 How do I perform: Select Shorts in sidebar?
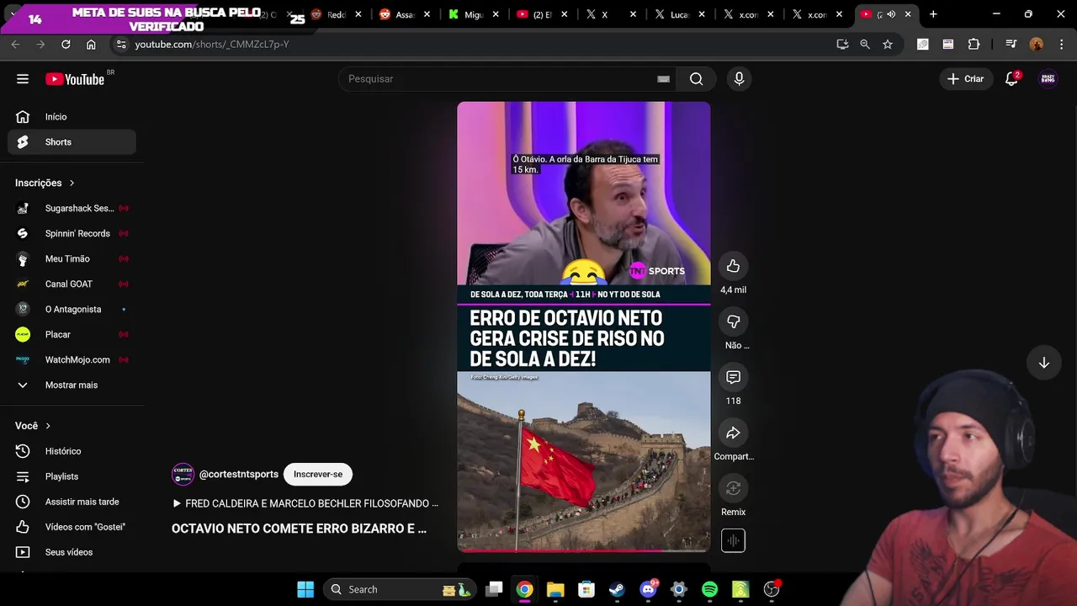(x=72, y=142)
